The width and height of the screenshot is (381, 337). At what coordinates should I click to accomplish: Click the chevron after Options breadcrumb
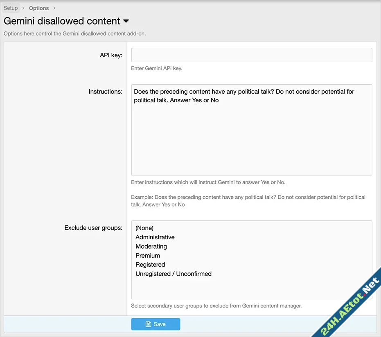pyautogui.click(x=54, y=8)
